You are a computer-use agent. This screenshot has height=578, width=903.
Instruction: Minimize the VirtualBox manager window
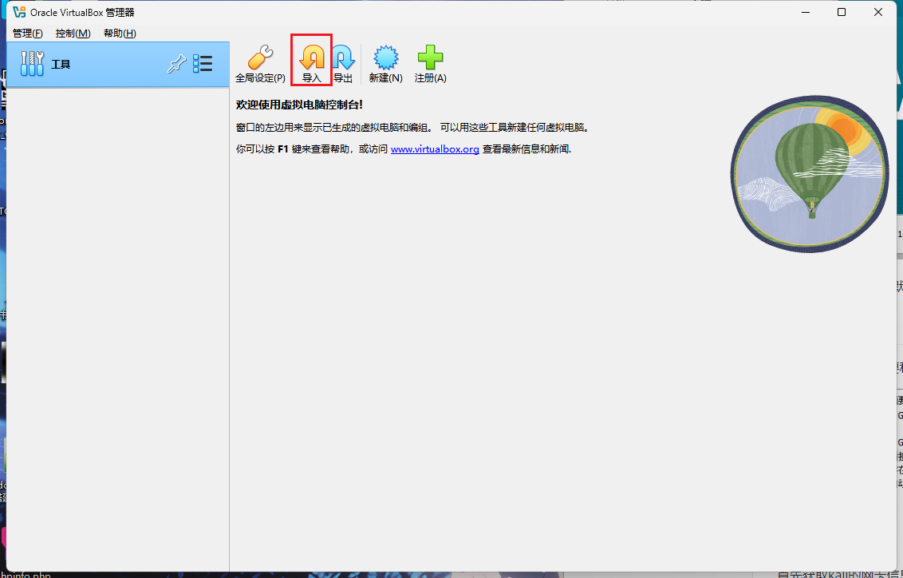coord(805,12)
